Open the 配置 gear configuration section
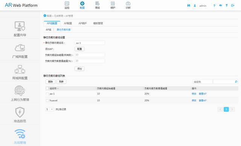241x146 pixels. tap(82, 5)
